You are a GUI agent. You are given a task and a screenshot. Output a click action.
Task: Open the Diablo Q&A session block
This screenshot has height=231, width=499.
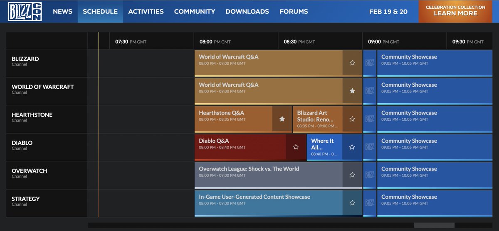pyautogui.click(x=240, y=147)
